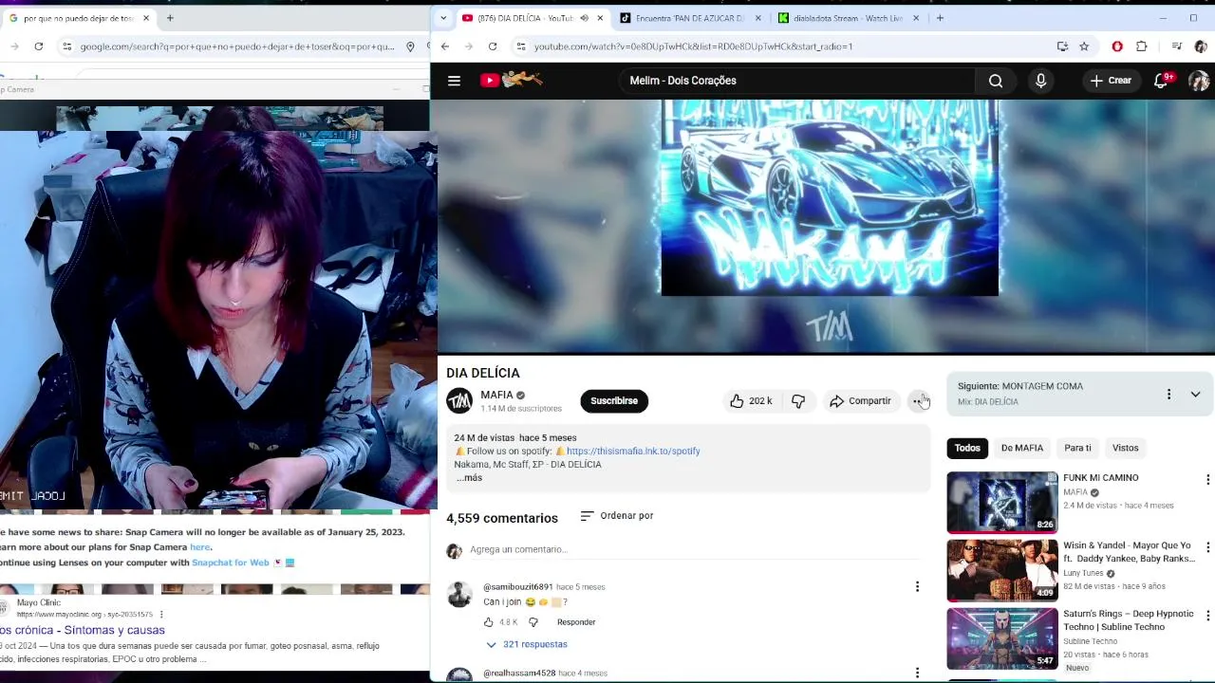Open options for FUNK MI CAMINO video
This screenshot has height=683, width=1215.
click(x=1207, y=480)
